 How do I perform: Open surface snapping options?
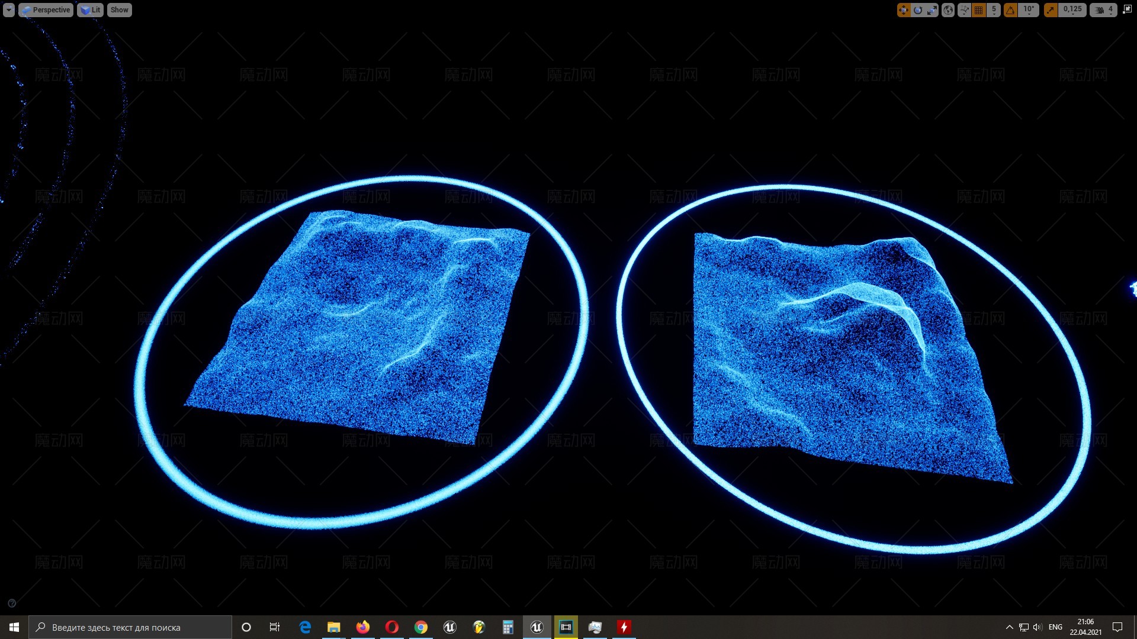point(965,10)
